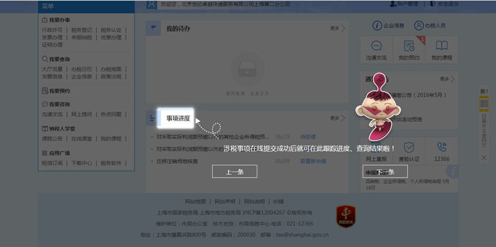Screen dimensions: 496x247
Task: Click 证明办理 in the menu
Action: pos(52,45)
